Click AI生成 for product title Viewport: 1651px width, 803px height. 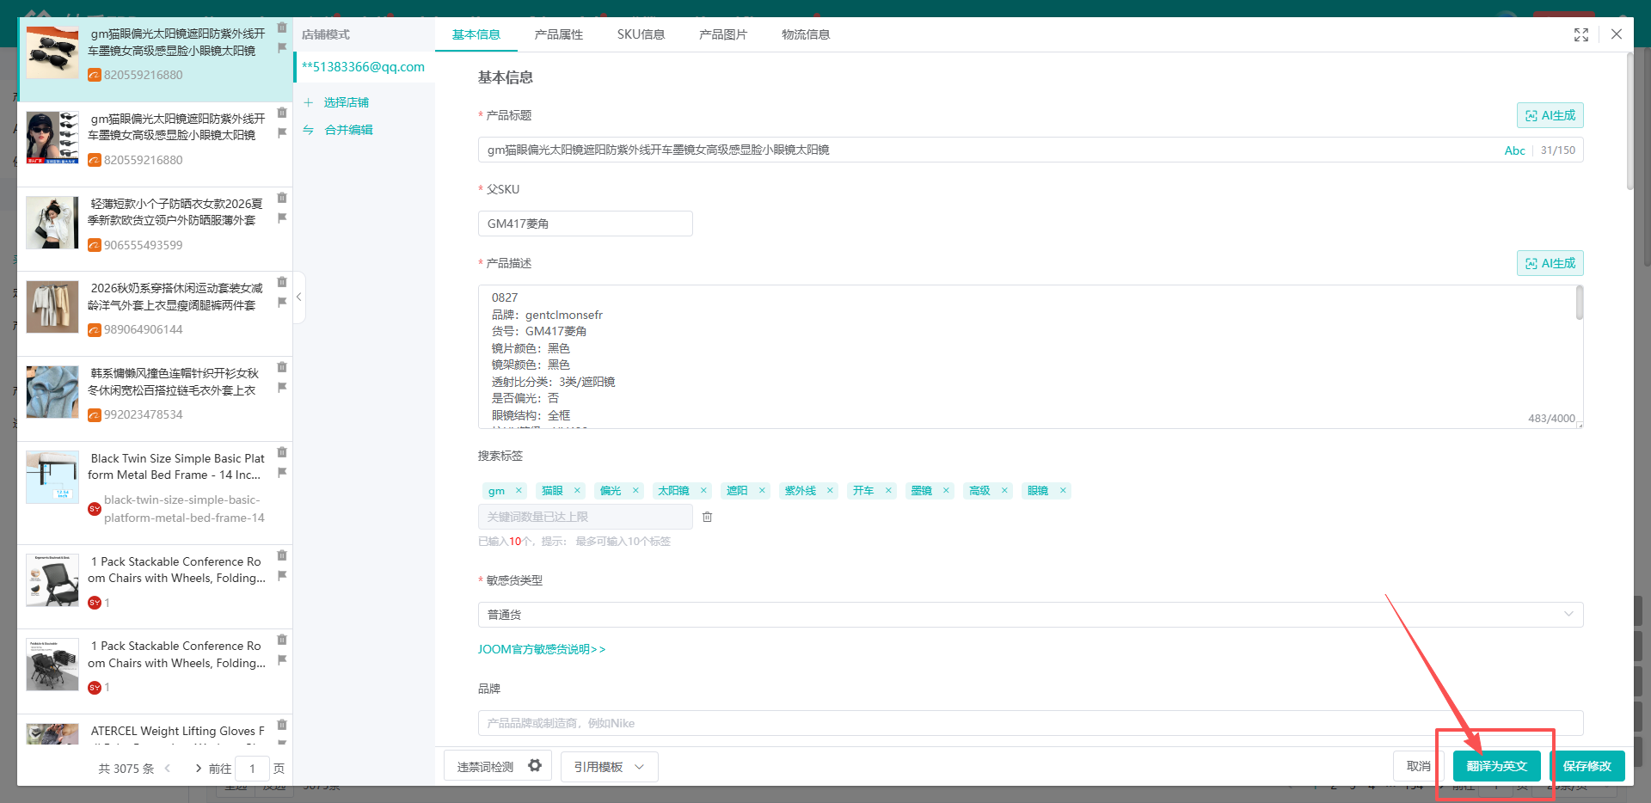coord(1550,115)
